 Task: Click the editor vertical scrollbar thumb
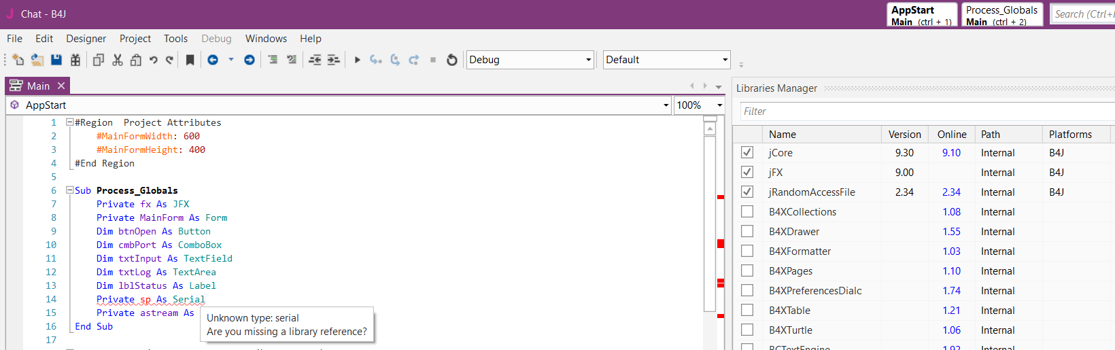(710, 223)
